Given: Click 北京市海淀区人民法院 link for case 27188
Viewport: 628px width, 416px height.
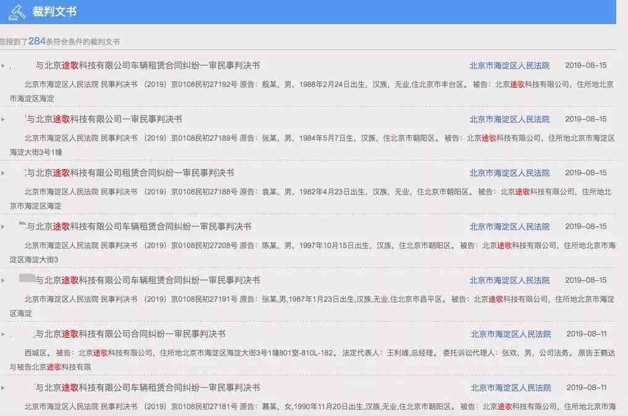Looking at the screenshot, I should [509, 173].
